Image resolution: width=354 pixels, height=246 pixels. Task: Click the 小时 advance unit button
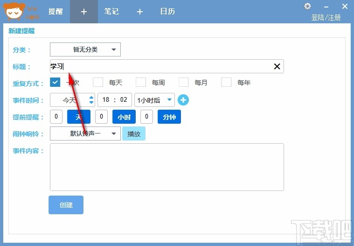coord(124,117)
